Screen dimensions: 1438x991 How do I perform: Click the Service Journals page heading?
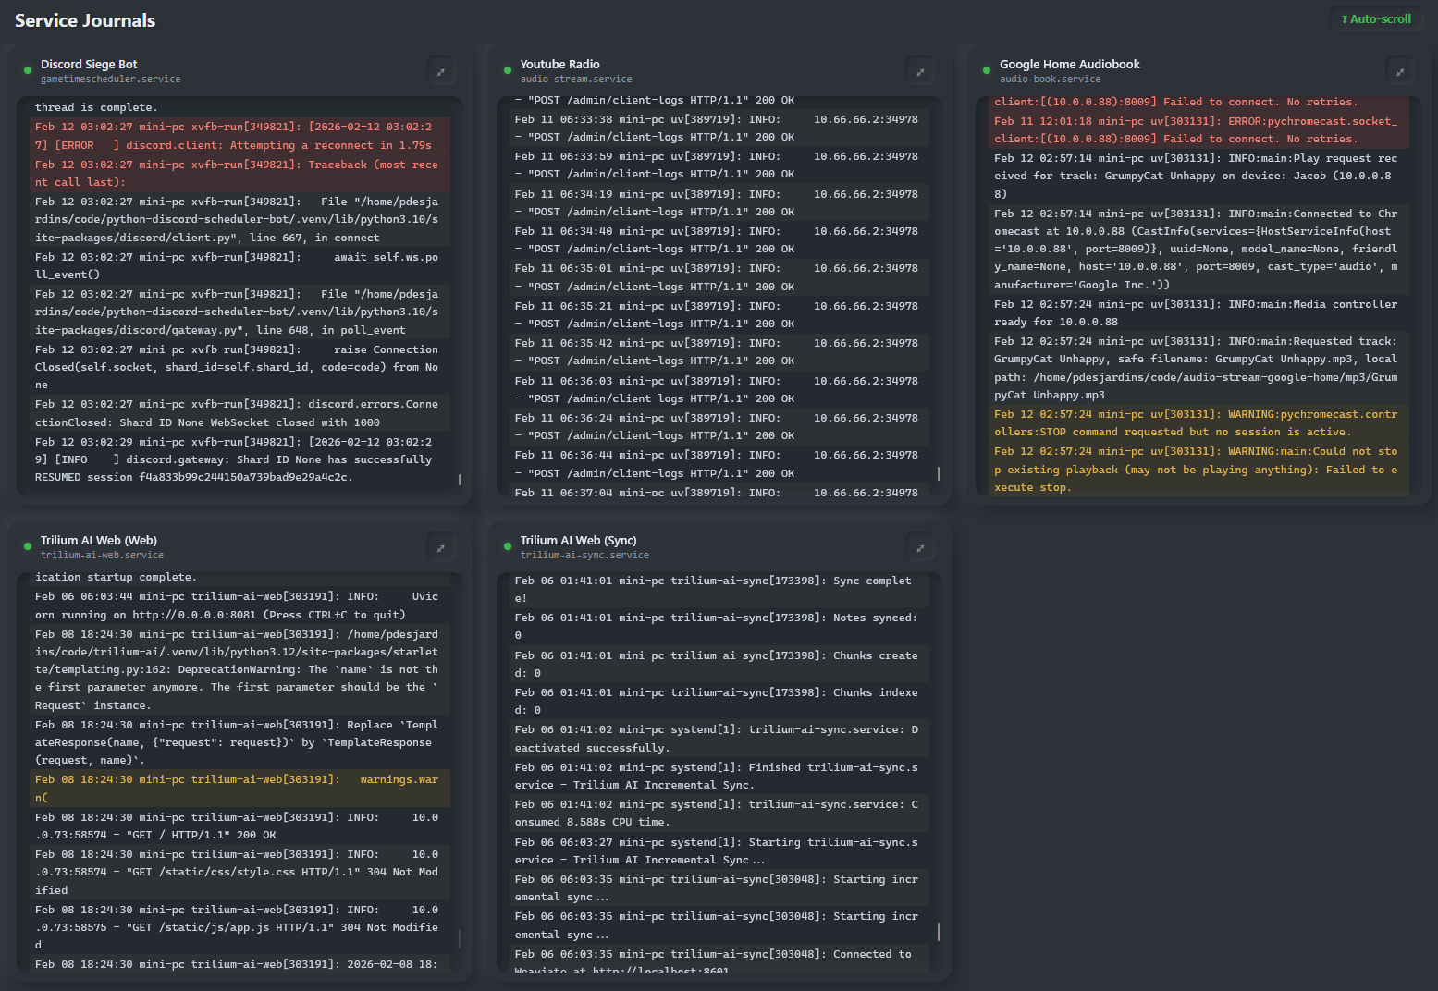tap(85, 20)
